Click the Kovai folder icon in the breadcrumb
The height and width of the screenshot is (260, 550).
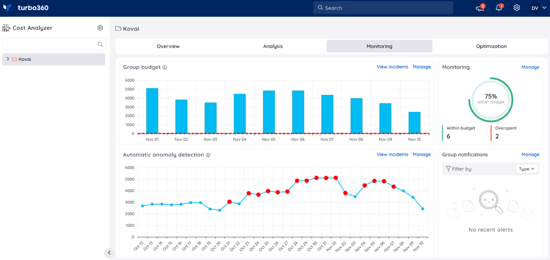click(117, 28)
